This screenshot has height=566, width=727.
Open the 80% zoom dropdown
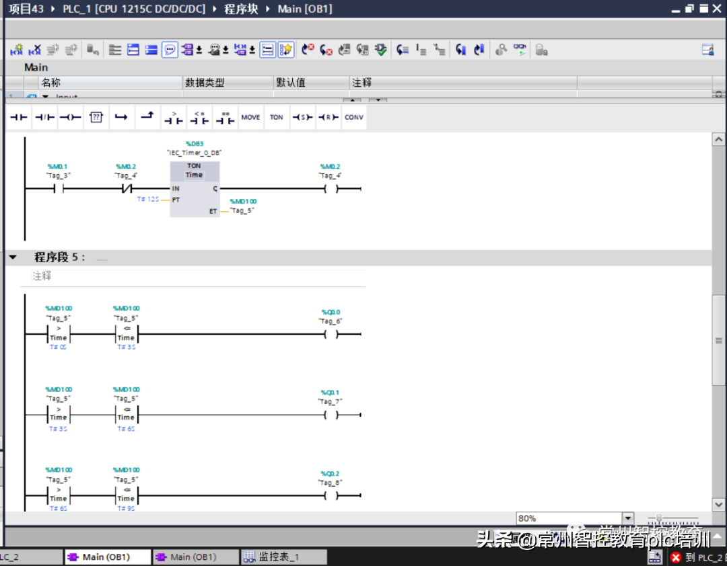tap(628, 518)
